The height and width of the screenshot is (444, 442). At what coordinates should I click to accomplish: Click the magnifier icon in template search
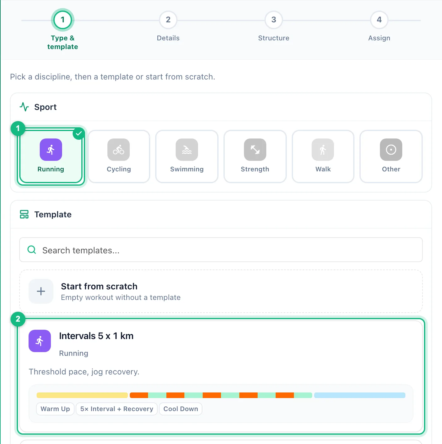point(32,250)
